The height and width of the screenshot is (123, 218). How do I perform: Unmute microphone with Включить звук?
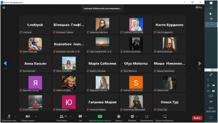coord(9,118)
